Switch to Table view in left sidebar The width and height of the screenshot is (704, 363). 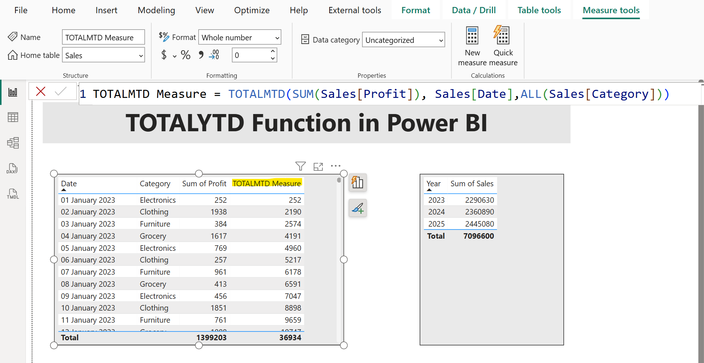(13, 117)
